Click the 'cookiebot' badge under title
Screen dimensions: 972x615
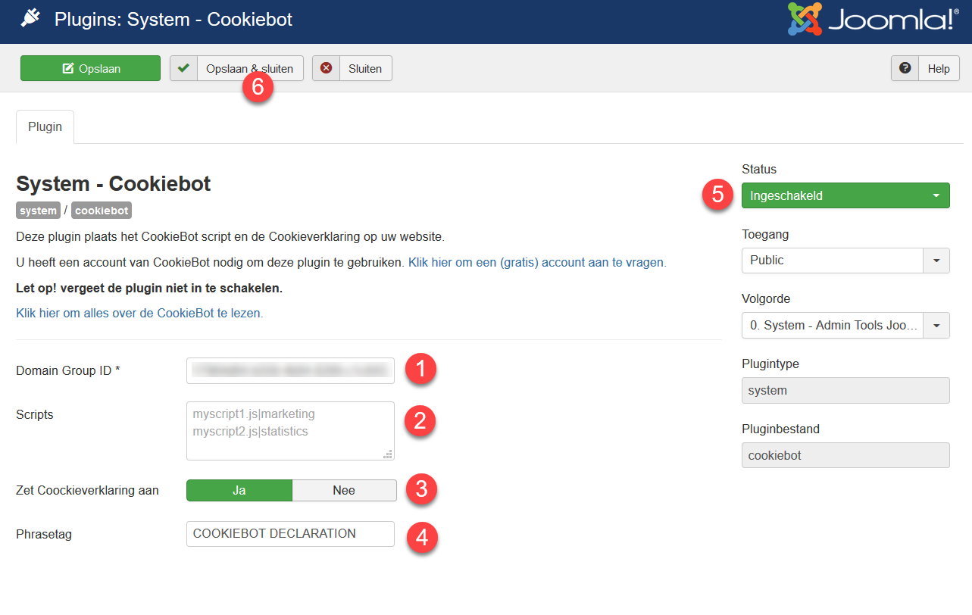click(x=102, y=211)
